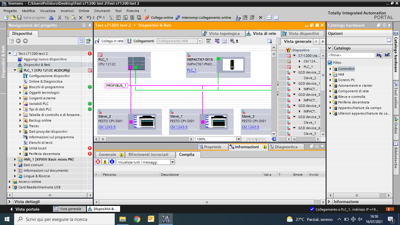Click Vista portale button
The width and height of the screenshot is (400, 225).
click(25, 209)
